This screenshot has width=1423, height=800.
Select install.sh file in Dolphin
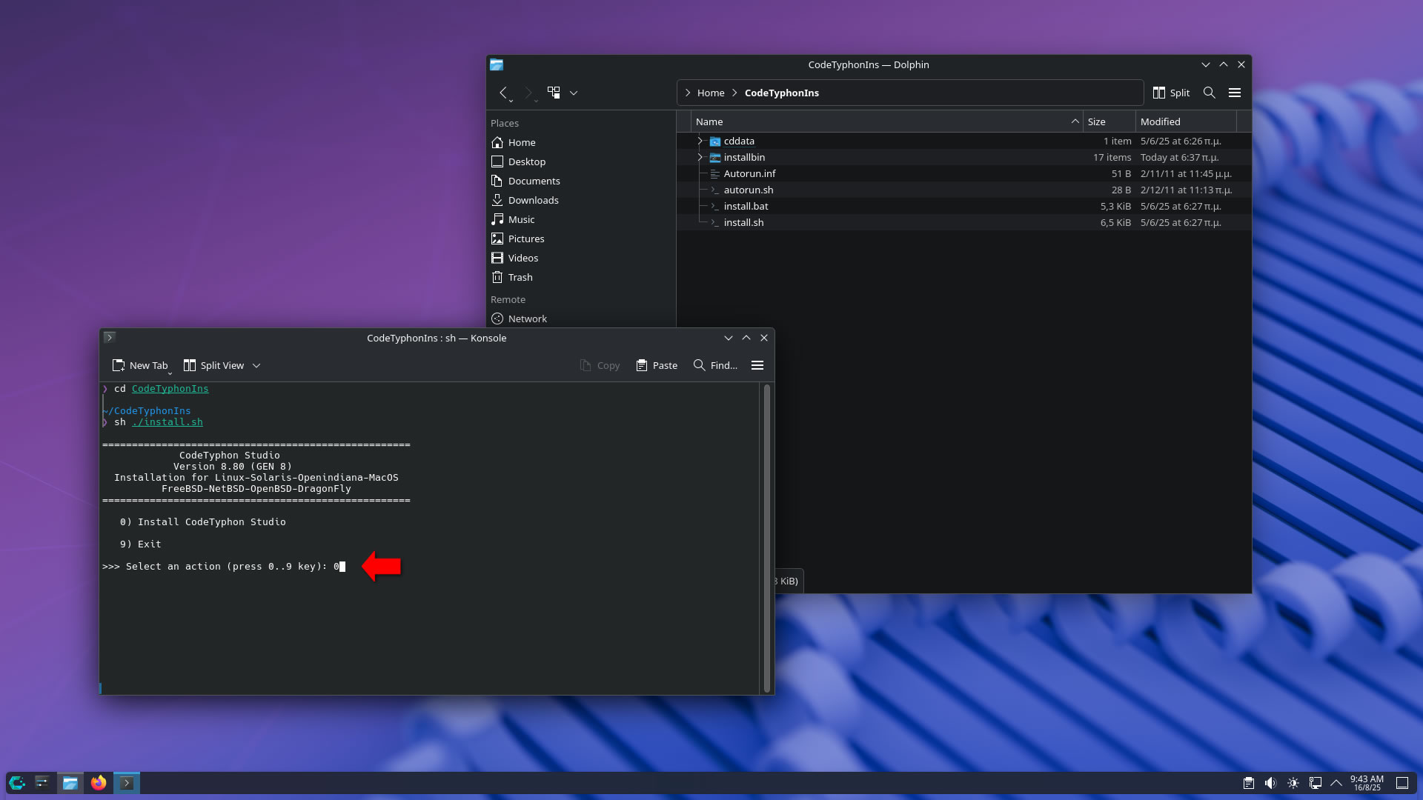[x=743, y=222]
